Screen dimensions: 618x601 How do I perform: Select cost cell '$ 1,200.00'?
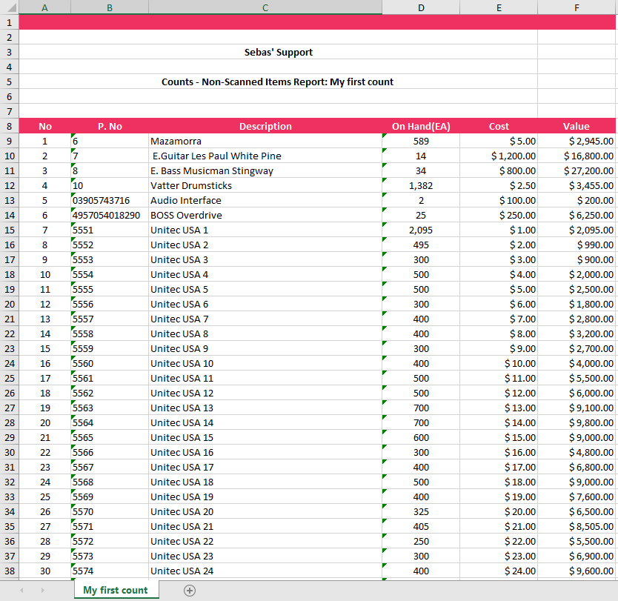499,156
